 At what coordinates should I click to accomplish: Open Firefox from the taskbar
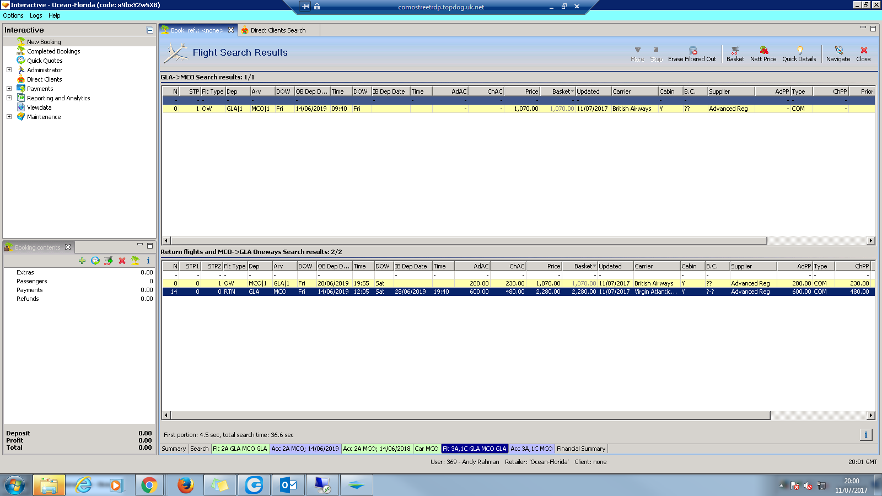pyautogui.click(x=185, y=485)
